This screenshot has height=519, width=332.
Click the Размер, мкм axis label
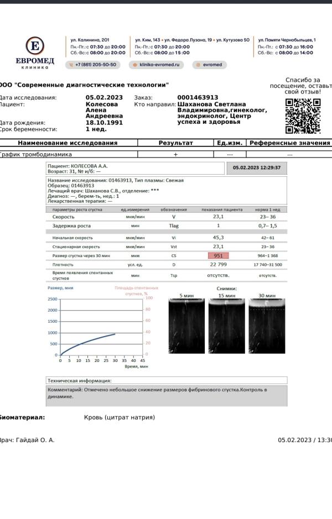[x=60, y=288]
